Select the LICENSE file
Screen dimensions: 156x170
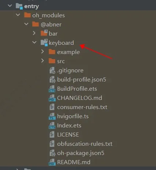[68, 135]
